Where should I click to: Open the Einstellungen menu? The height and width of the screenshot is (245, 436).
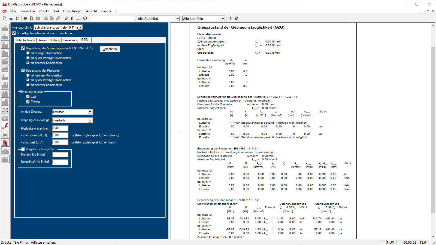tap(72, 11)
